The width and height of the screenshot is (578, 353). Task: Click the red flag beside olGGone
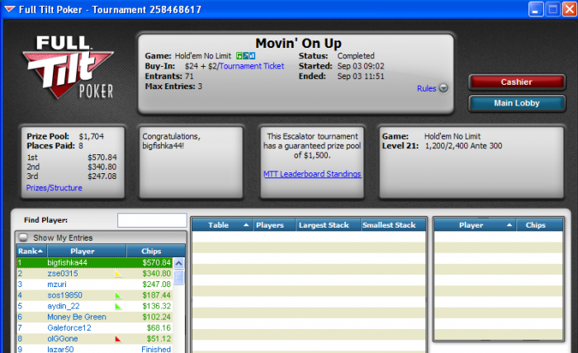click(118, 339)
